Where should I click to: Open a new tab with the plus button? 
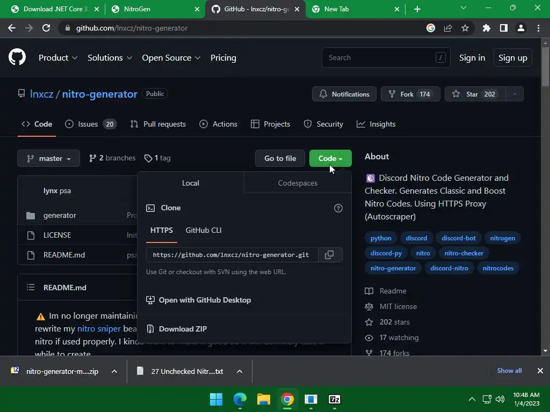click(x=417, y=9)
